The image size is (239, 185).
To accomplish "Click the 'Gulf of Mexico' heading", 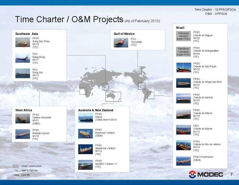I will pyautogui.click(x=124, y=34).
